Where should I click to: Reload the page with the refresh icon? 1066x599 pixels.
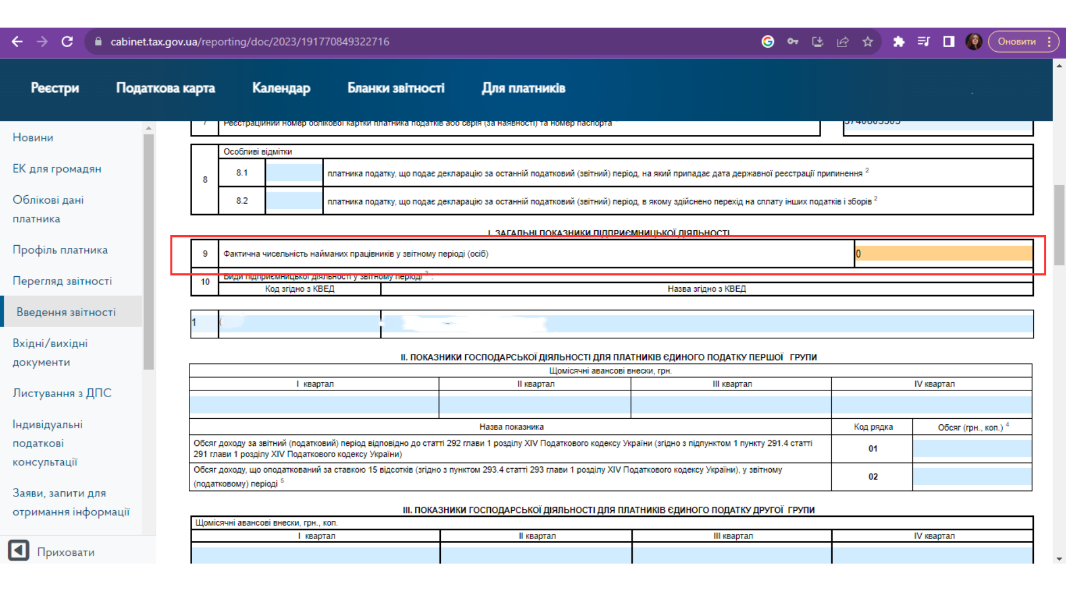click(67, 42)
